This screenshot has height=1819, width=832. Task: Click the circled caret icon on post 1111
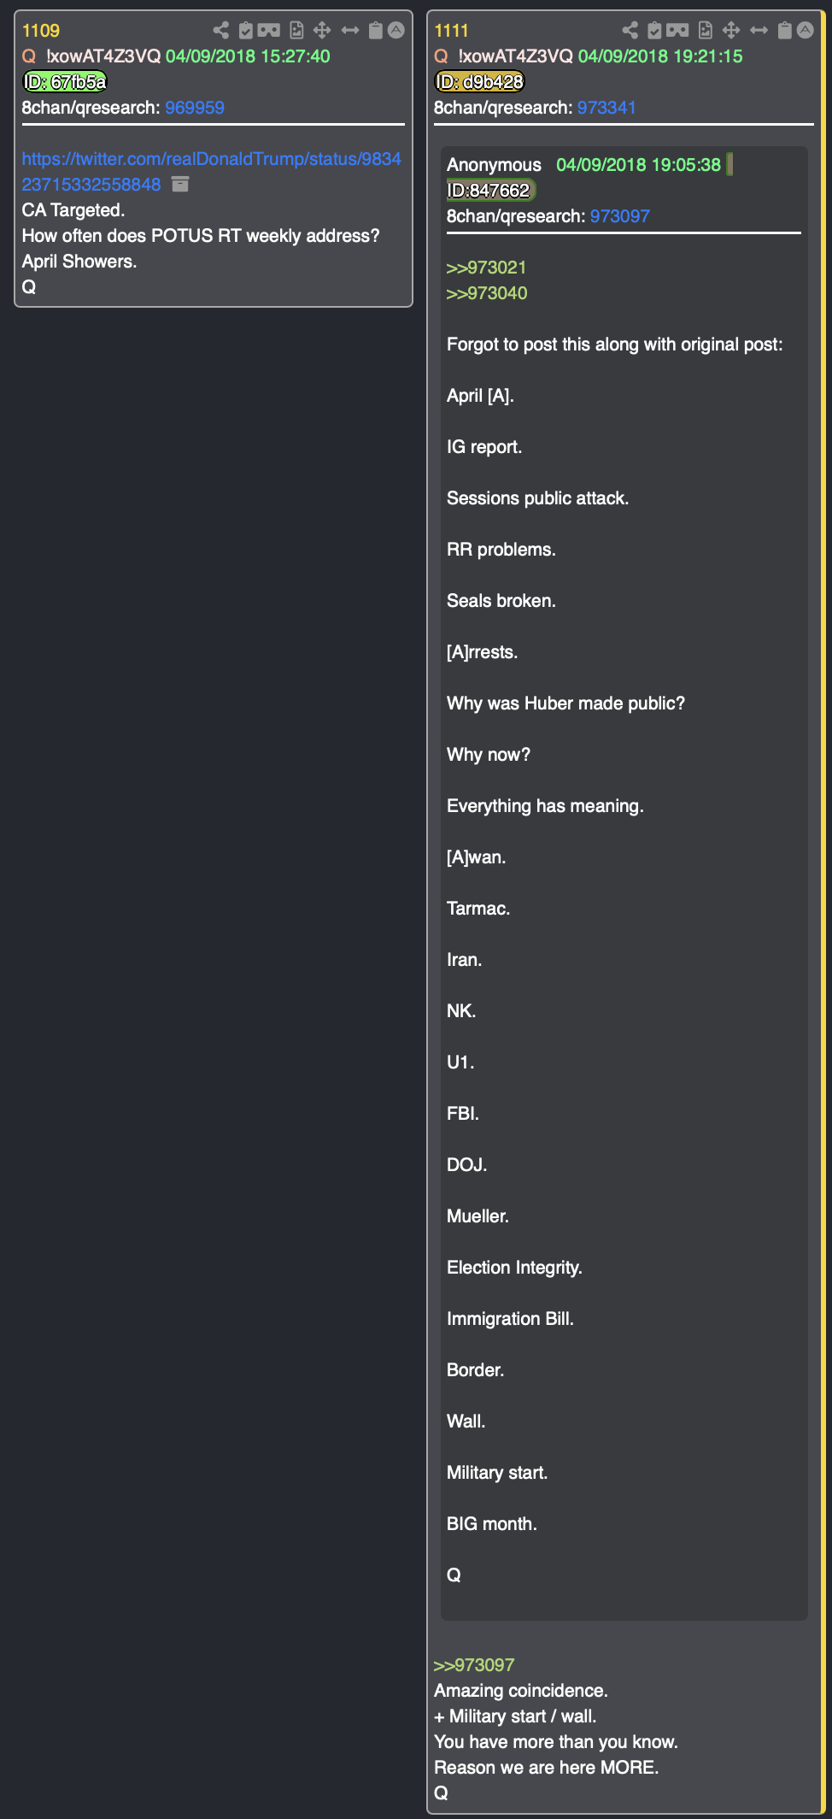(806, 31)
